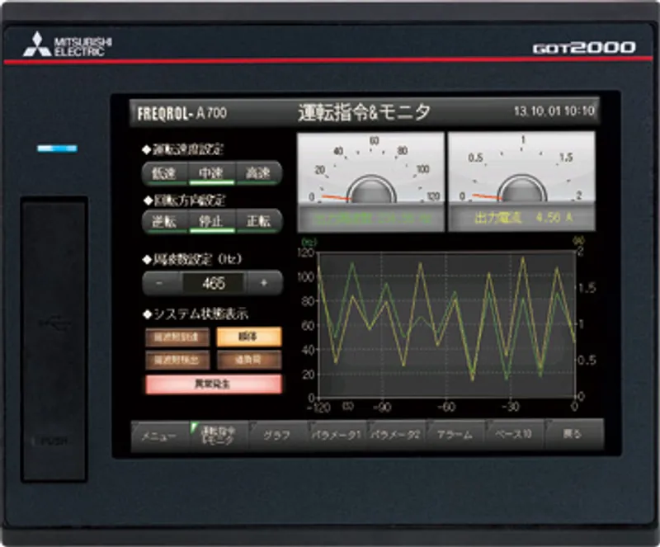Tap the output frequency analog gauge
This screenshot has height=547, width=660.
pyautogui.click(x=370, y=168)
